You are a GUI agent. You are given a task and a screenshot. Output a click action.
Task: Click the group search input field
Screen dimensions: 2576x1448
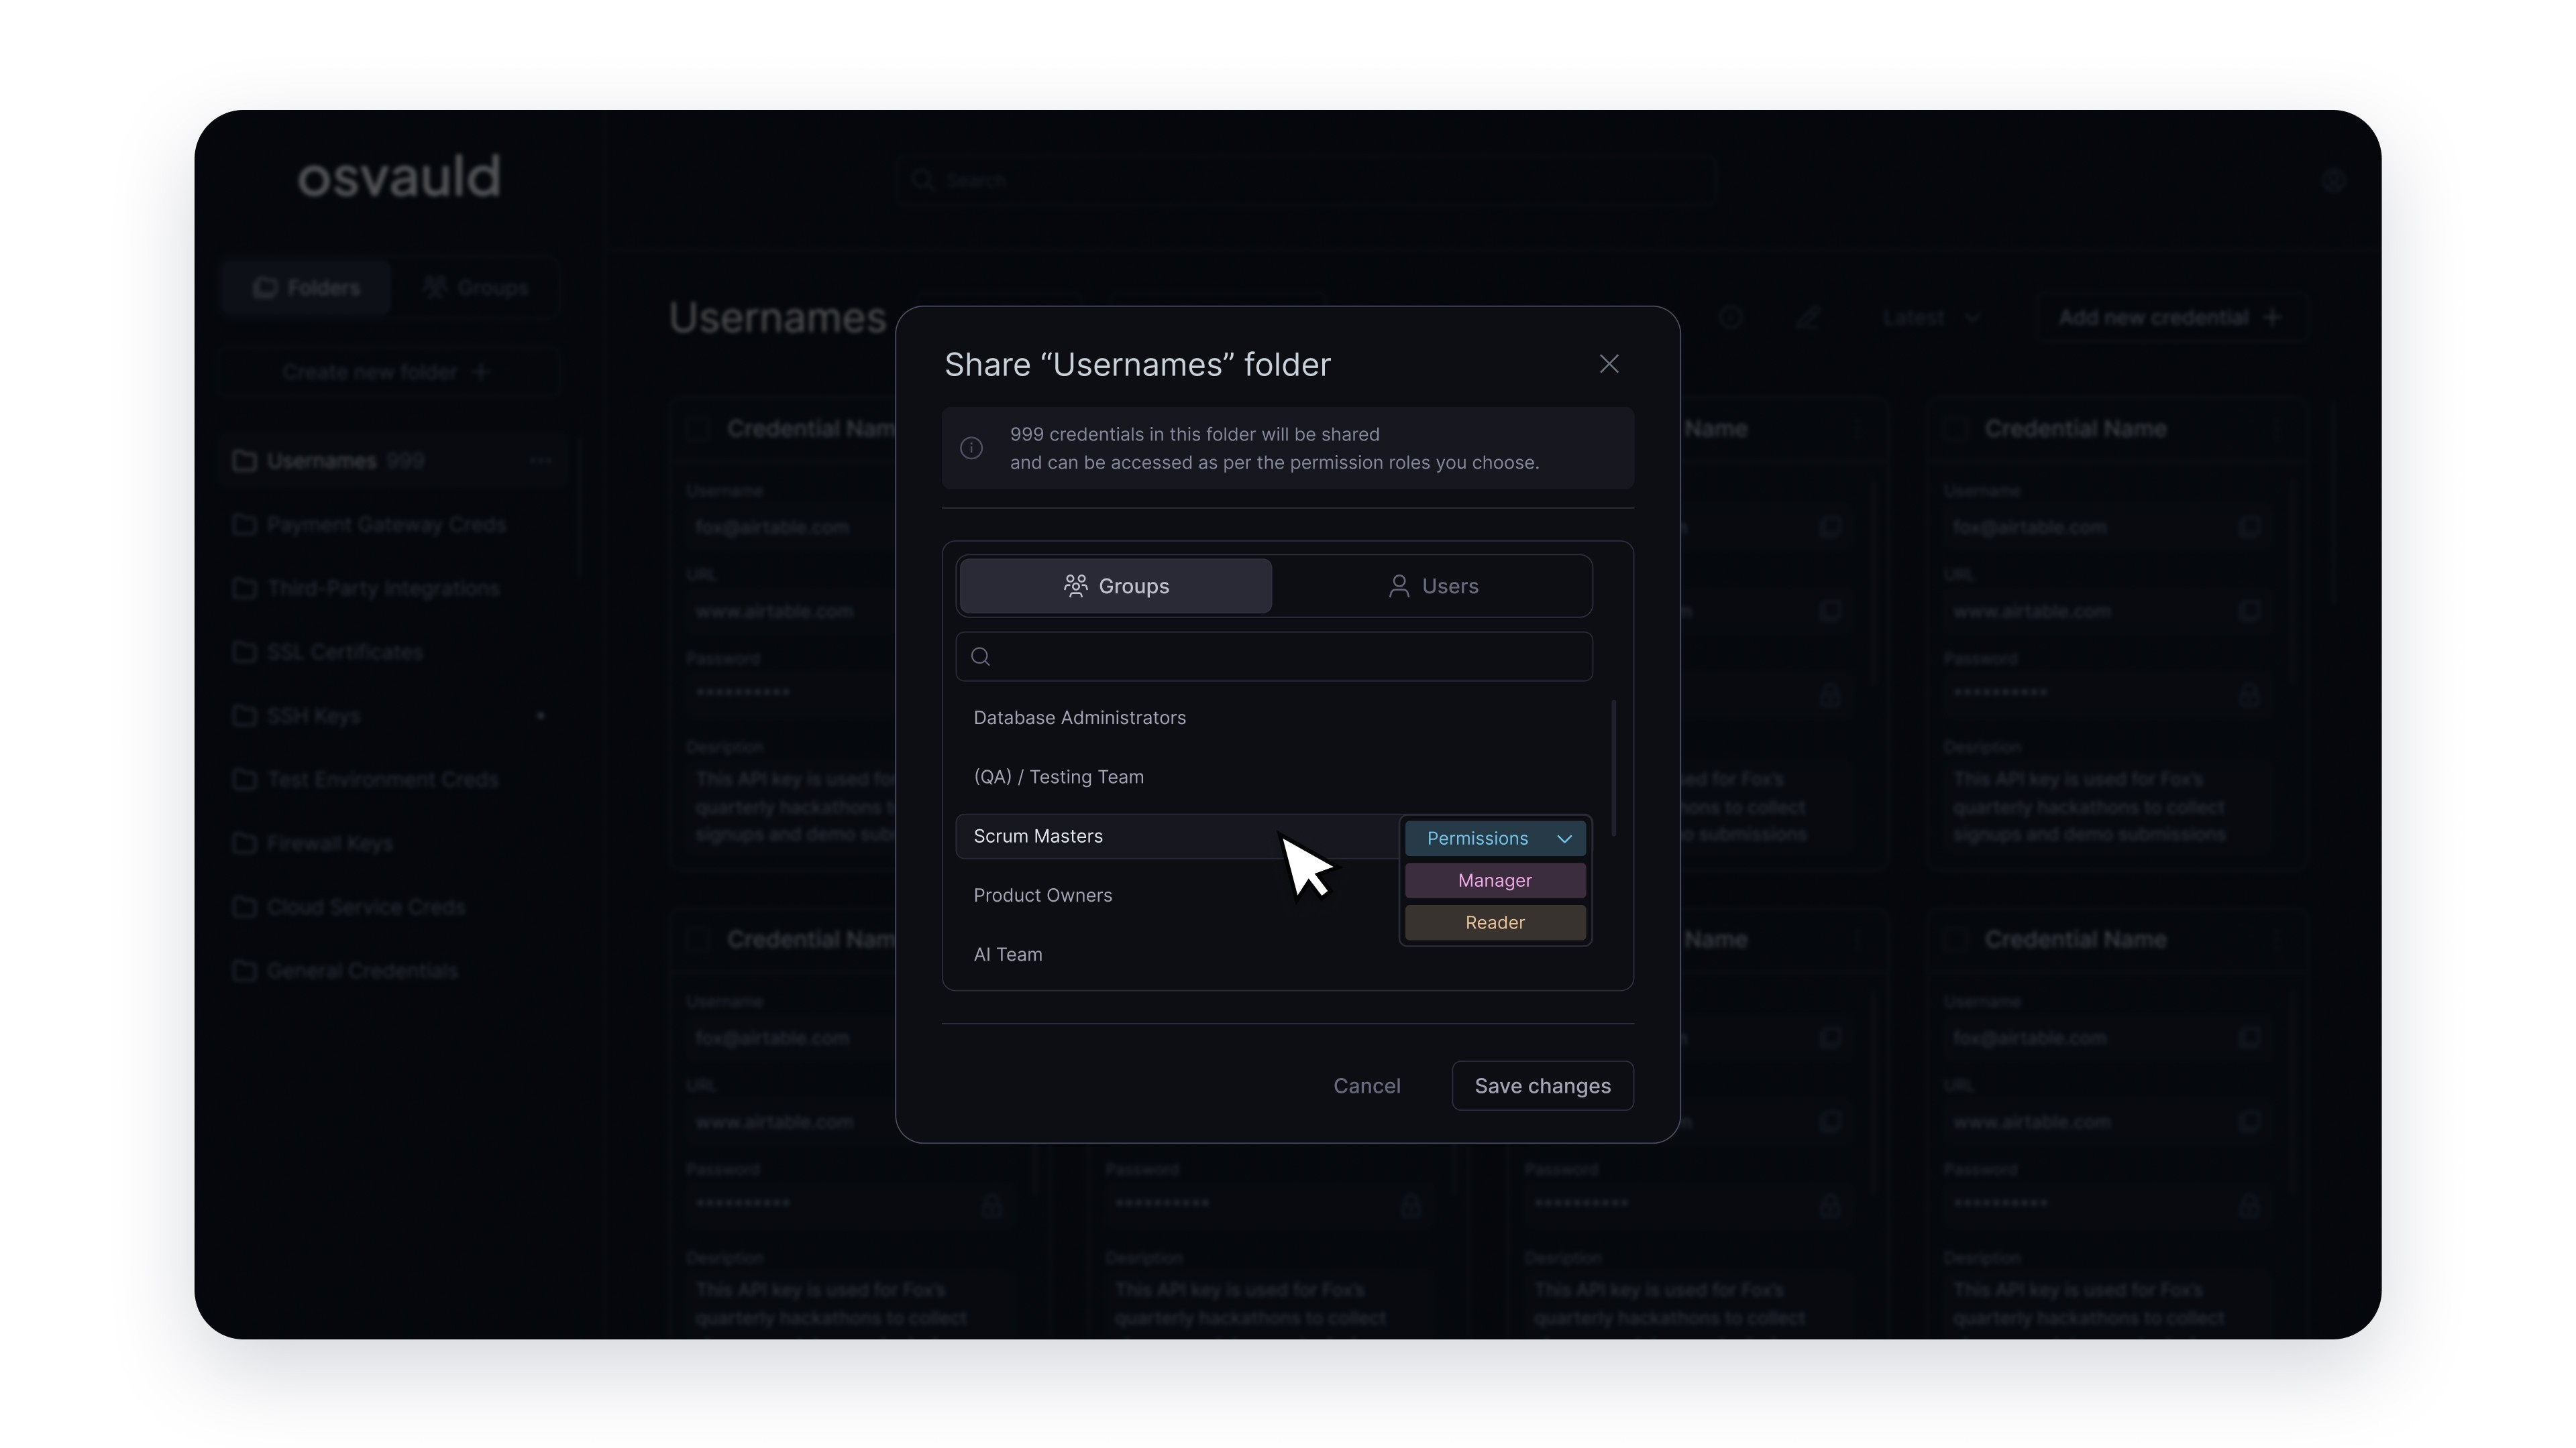point(1285,656)
